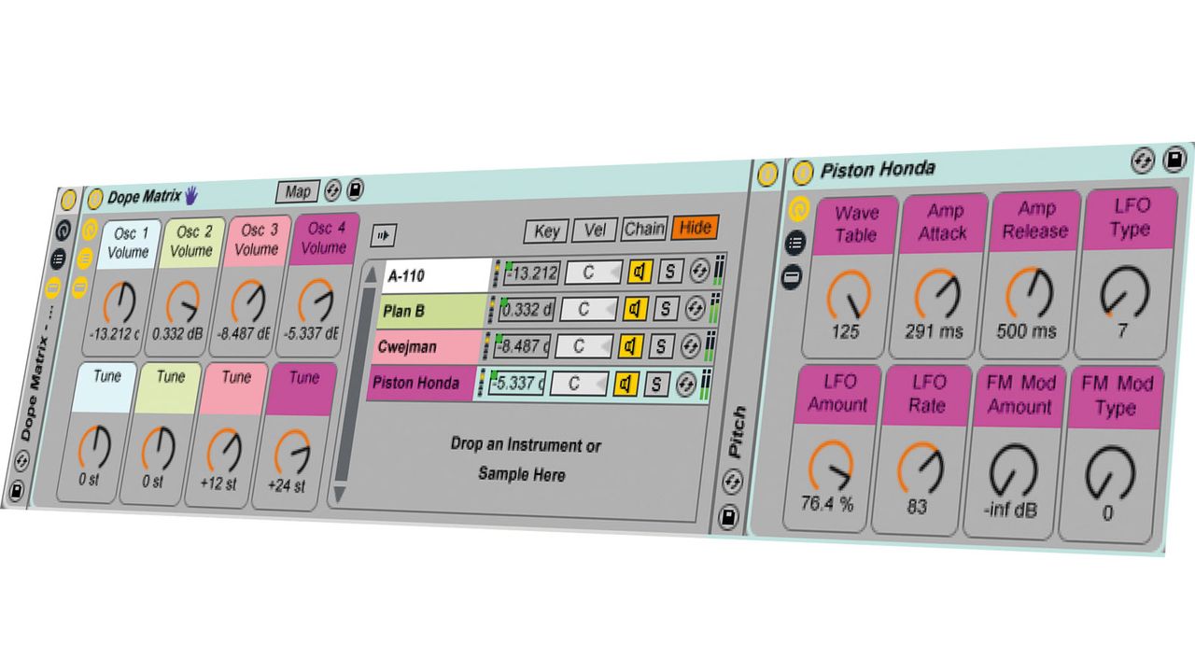Toggle the Piston Honda device power button
The height and width of the screenshot is (672, 1195).
coord(802,174)
